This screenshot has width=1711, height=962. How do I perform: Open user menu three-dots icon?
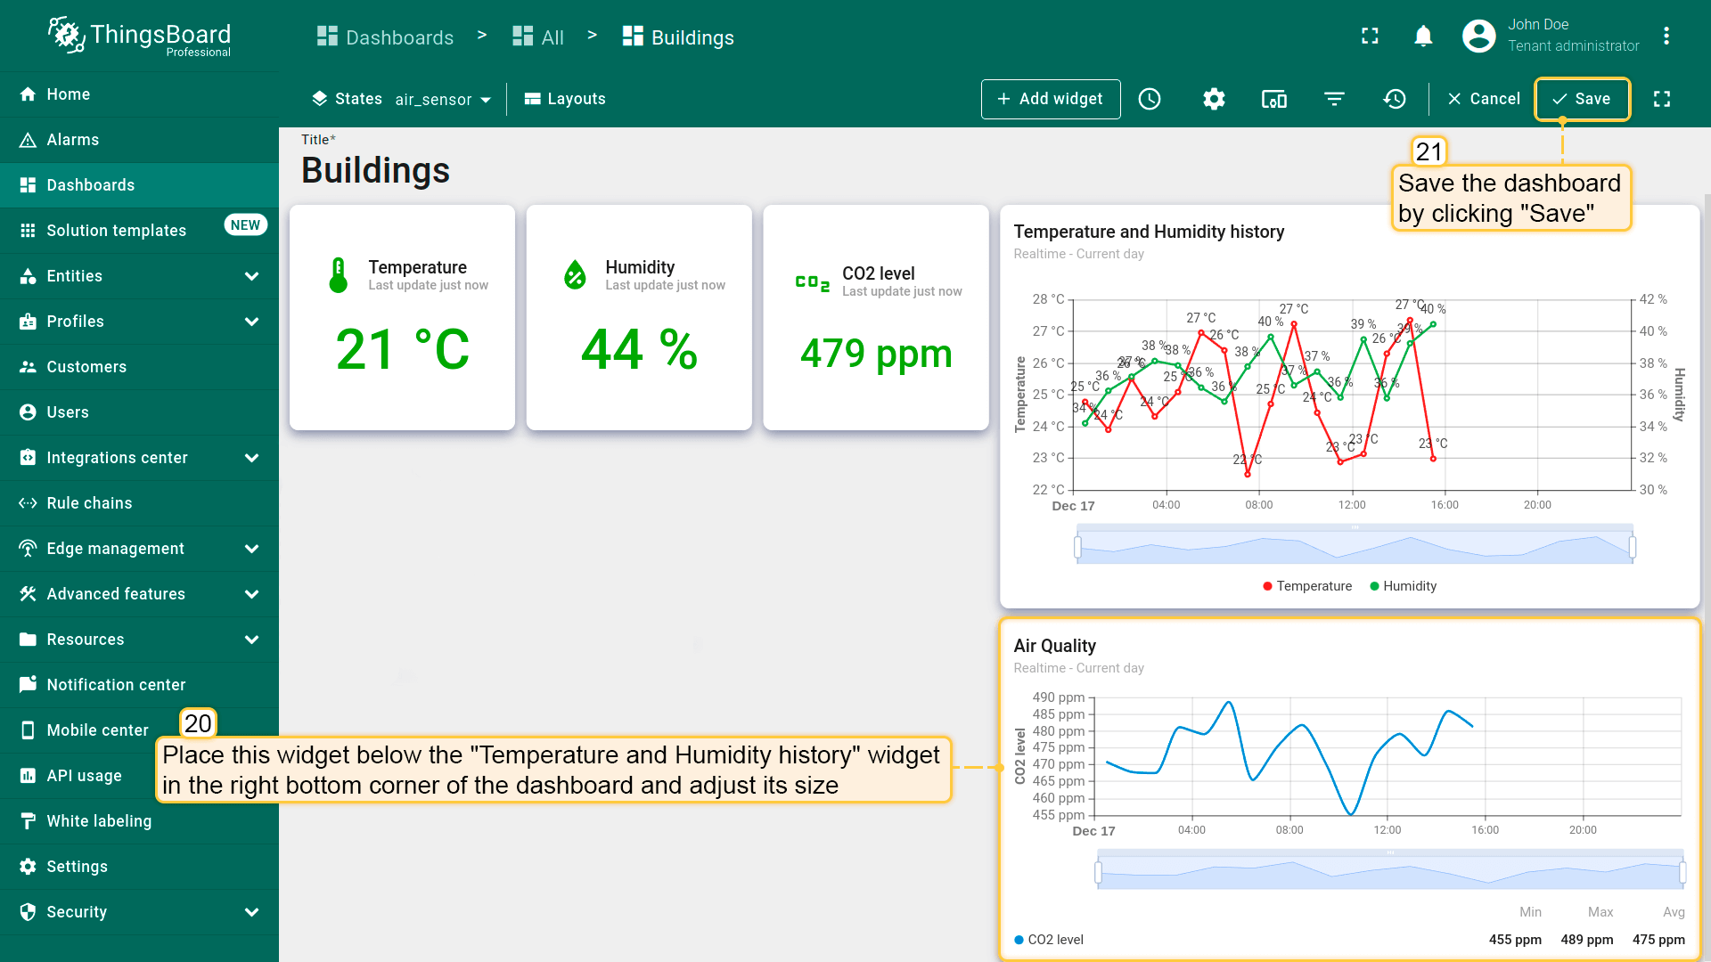click(1666, 36)
